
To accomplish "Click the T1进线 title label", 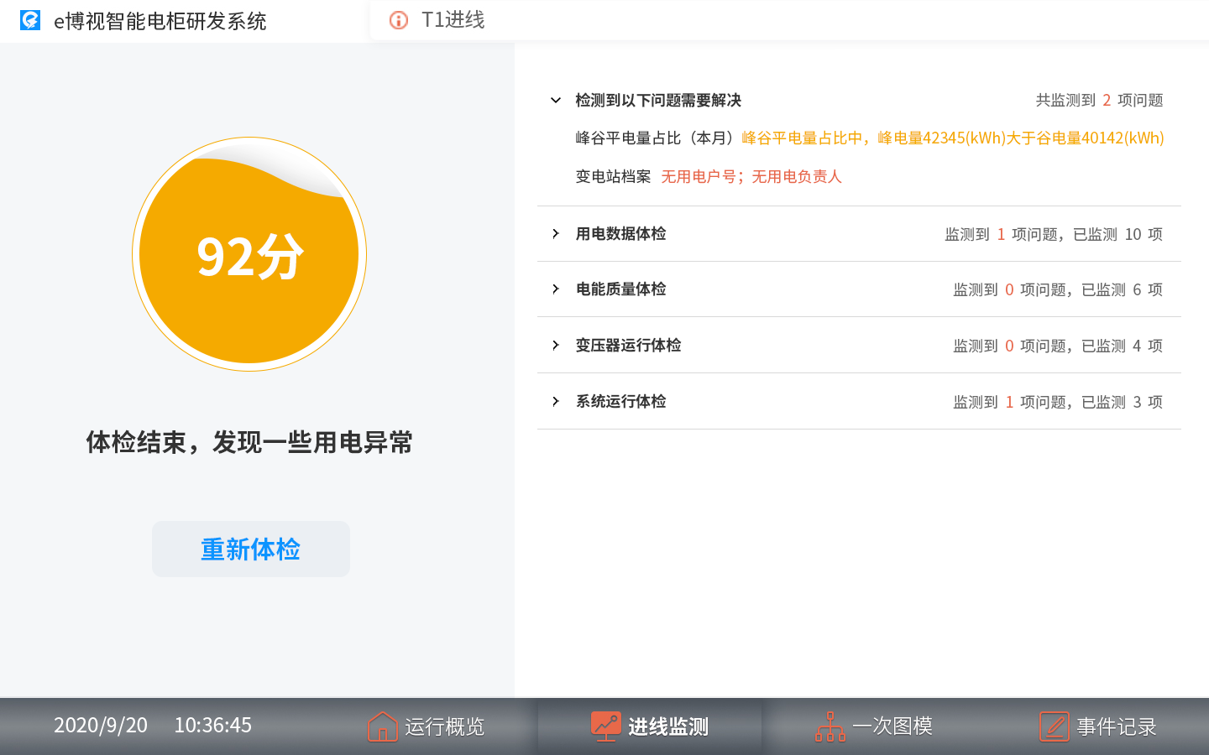I will click(x=453, y=20).
